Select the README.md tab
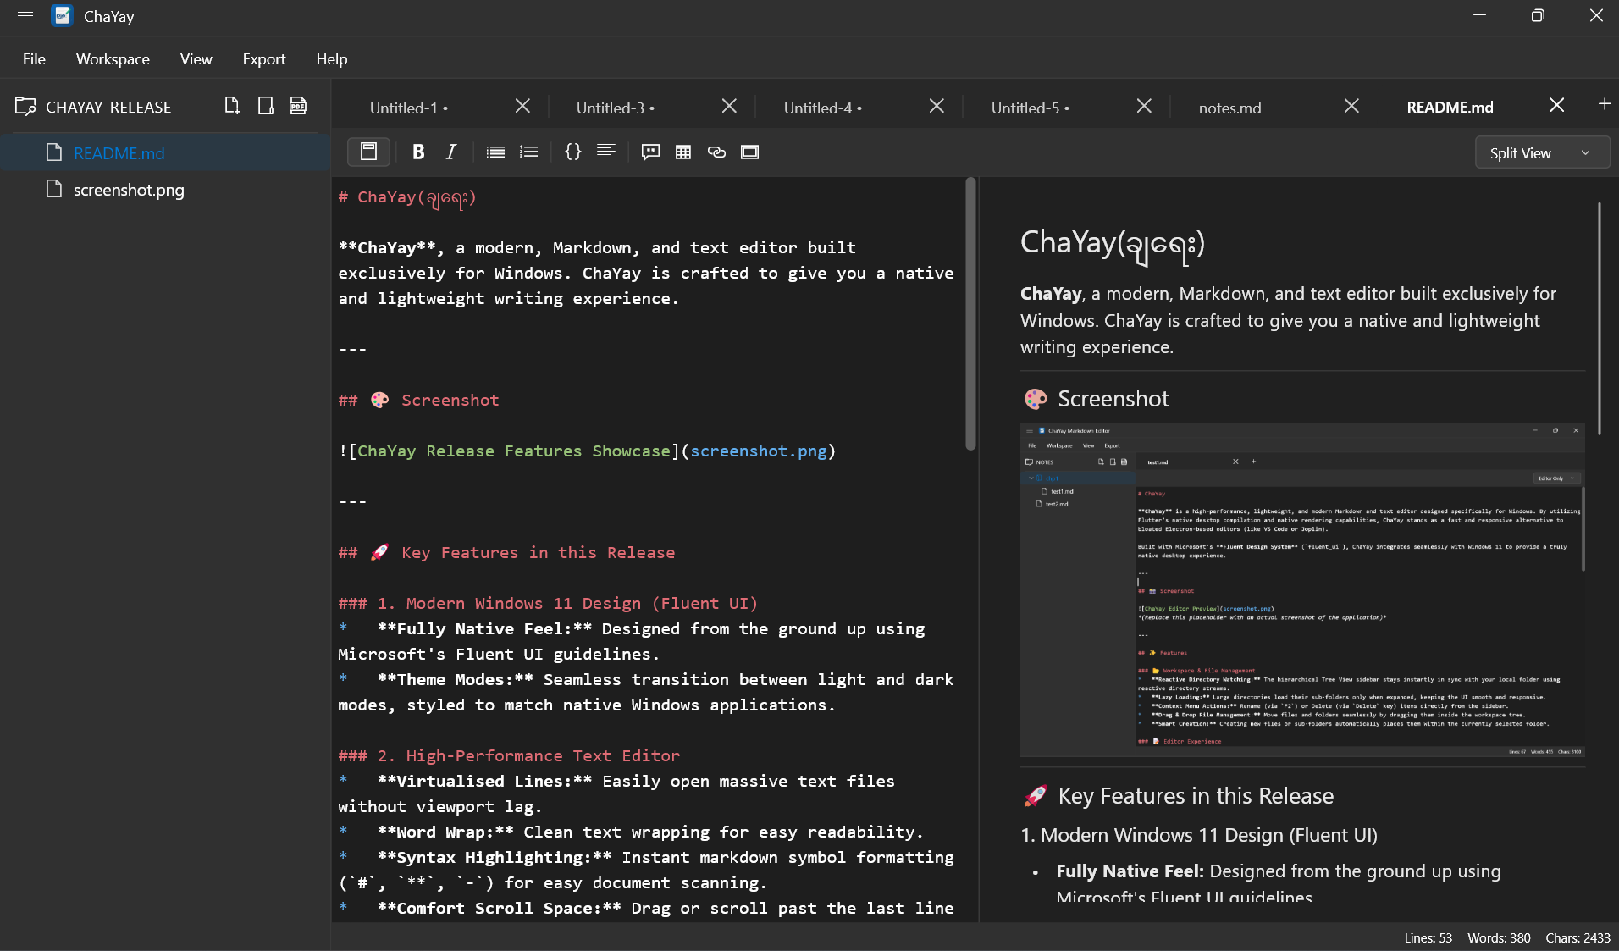This screenshot has height=951, width=1619. 1450,107
